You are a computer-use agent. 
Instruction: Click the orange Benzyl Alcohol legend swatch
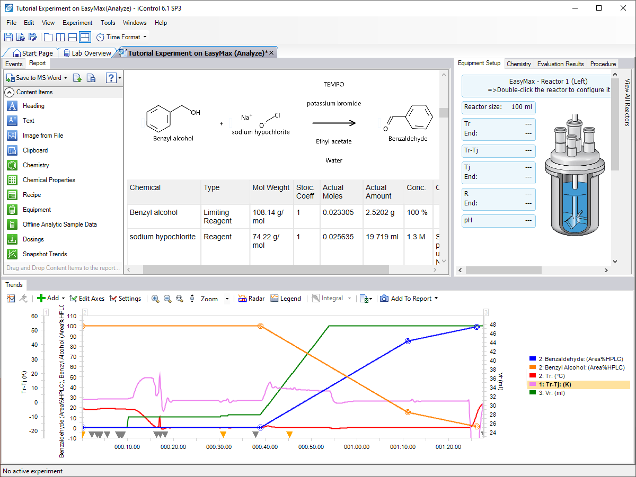pos(533,367)
